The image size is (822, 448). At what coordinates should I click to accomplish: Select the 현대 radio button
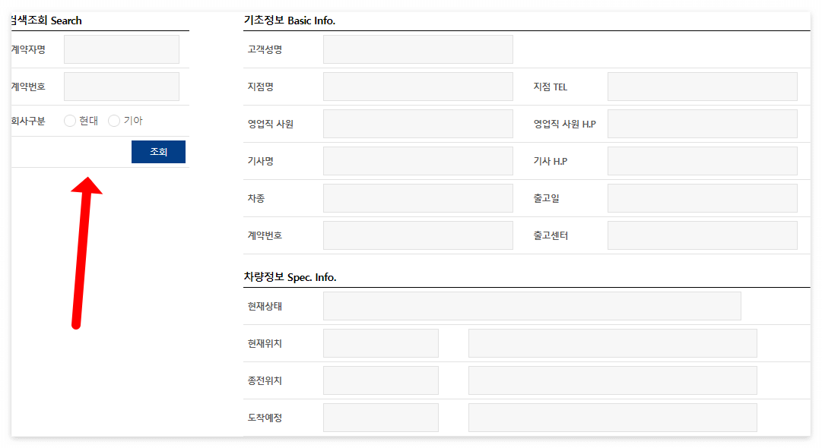click(x=69, y=120)
